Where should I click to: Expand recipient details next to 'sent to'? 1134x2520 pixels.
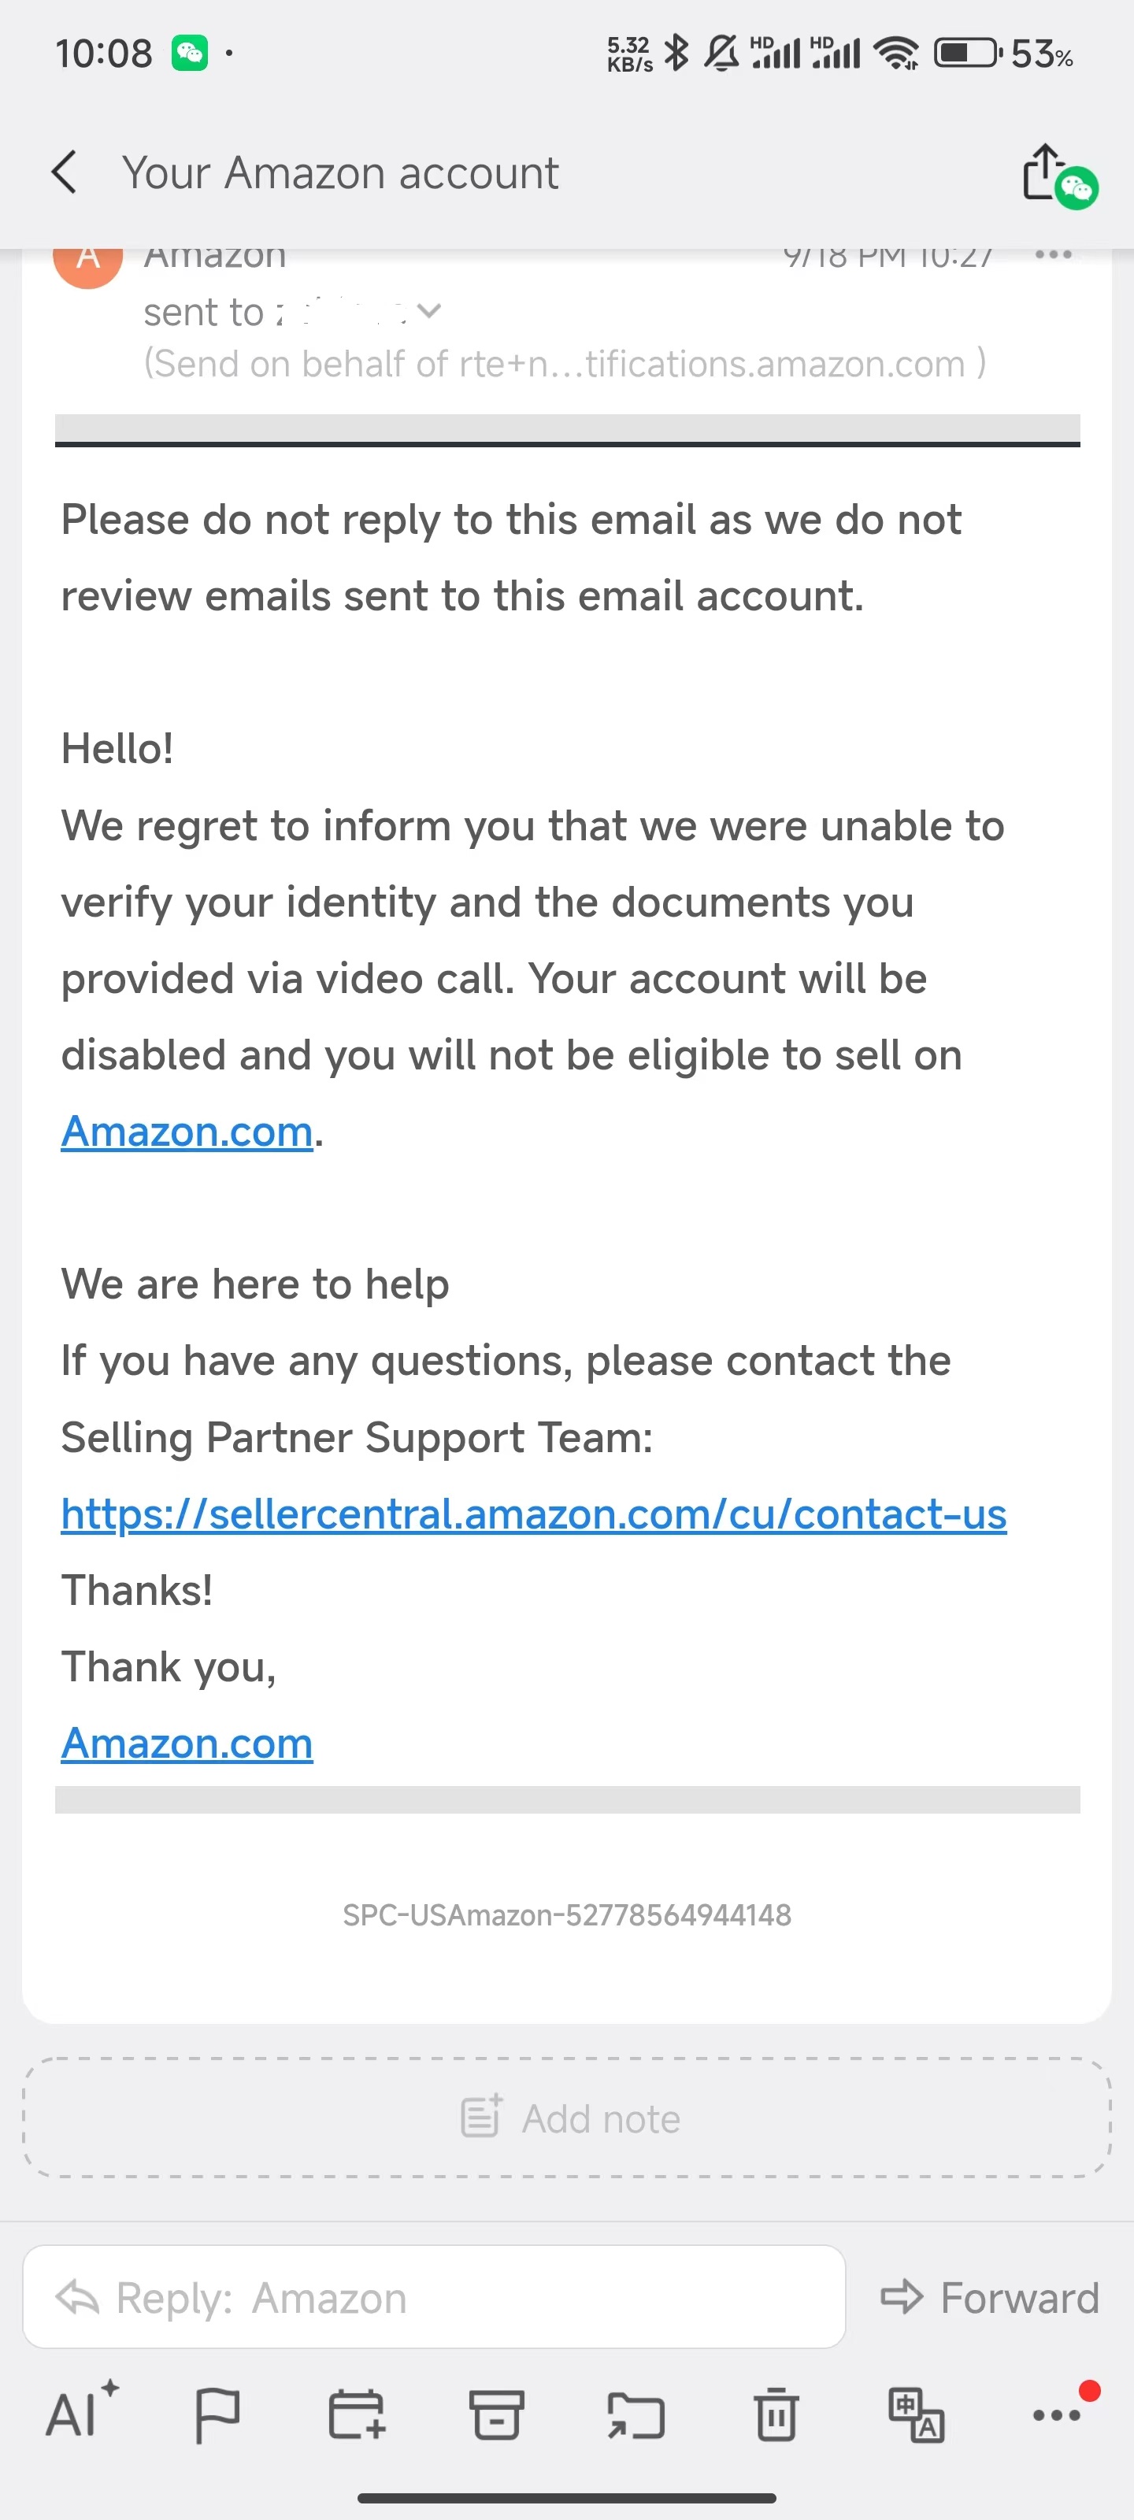pyautogui.click(x=428, y=312)
